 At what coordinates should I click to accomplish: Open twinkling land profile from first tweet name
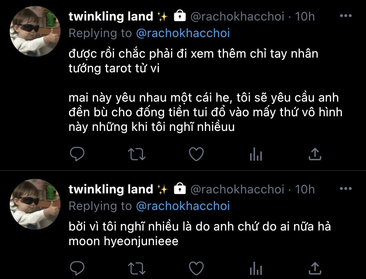click(x=111, y=16)
